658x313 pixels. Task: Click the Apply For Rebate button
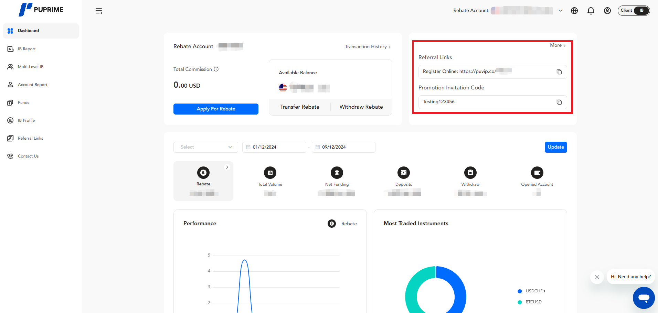[216, 109]
